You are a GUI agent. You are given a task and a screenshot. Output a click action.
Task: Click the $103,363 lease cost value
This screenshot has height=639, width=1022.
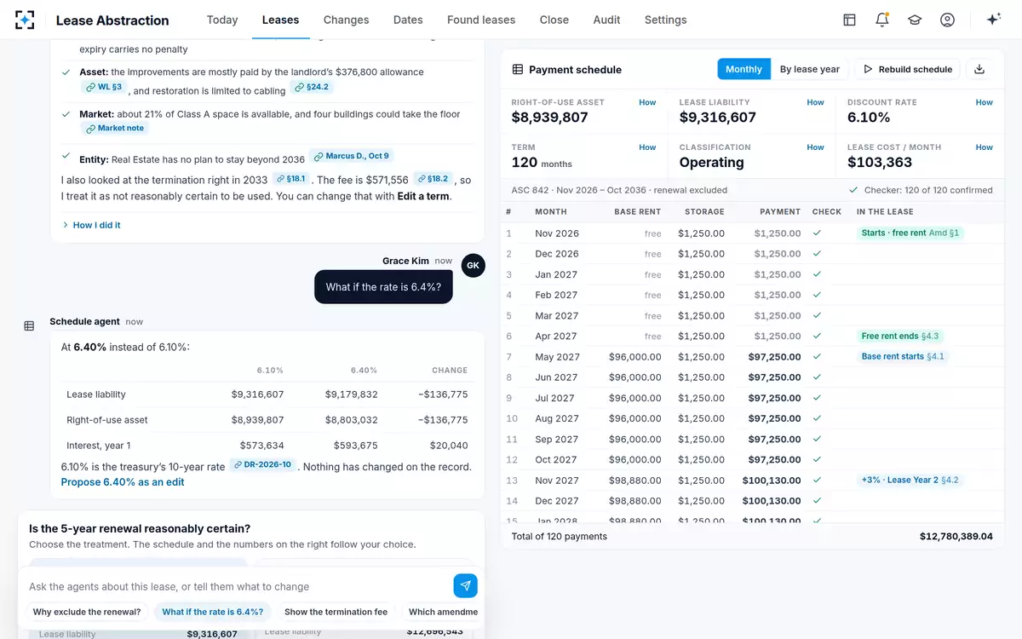(880, 163)
